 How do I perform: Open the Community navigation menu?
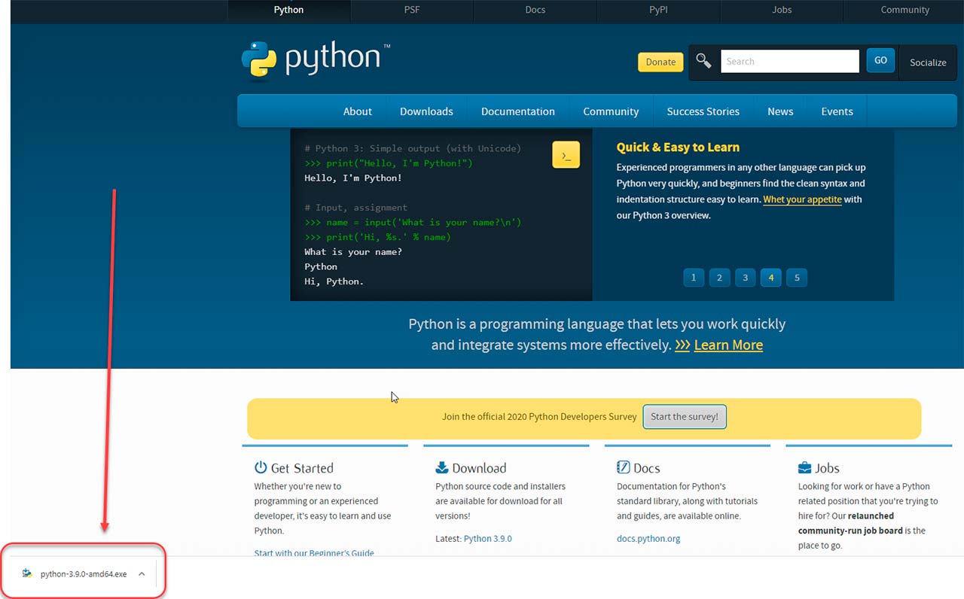[x=611, y=111]
